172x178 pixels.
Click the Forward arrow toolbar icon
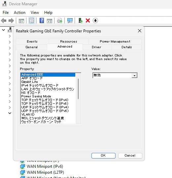point(11,21)
